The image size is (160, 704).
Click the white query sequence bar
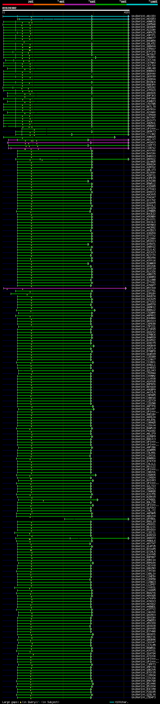coord(66,10)
